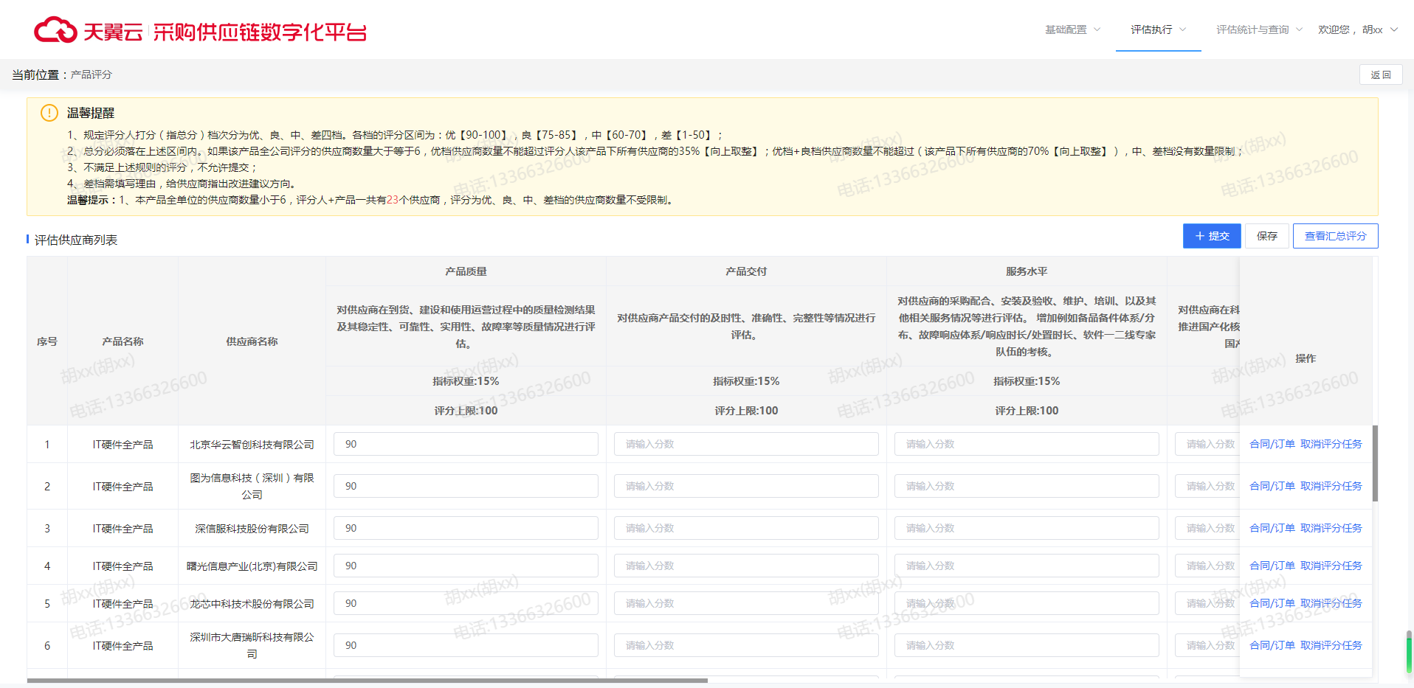
Task: Open 合同/订单 link for row 5 龙芯中科
Action: pyautogui.click(x=1272, y=603)
